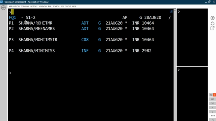This screenshot has width=216, height=121.
Task: Click C08 passenger type link
Action: point(85,40)
